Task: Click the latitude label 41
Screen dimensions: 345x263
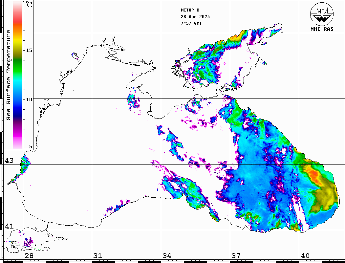Action: [x=9, y=226]
